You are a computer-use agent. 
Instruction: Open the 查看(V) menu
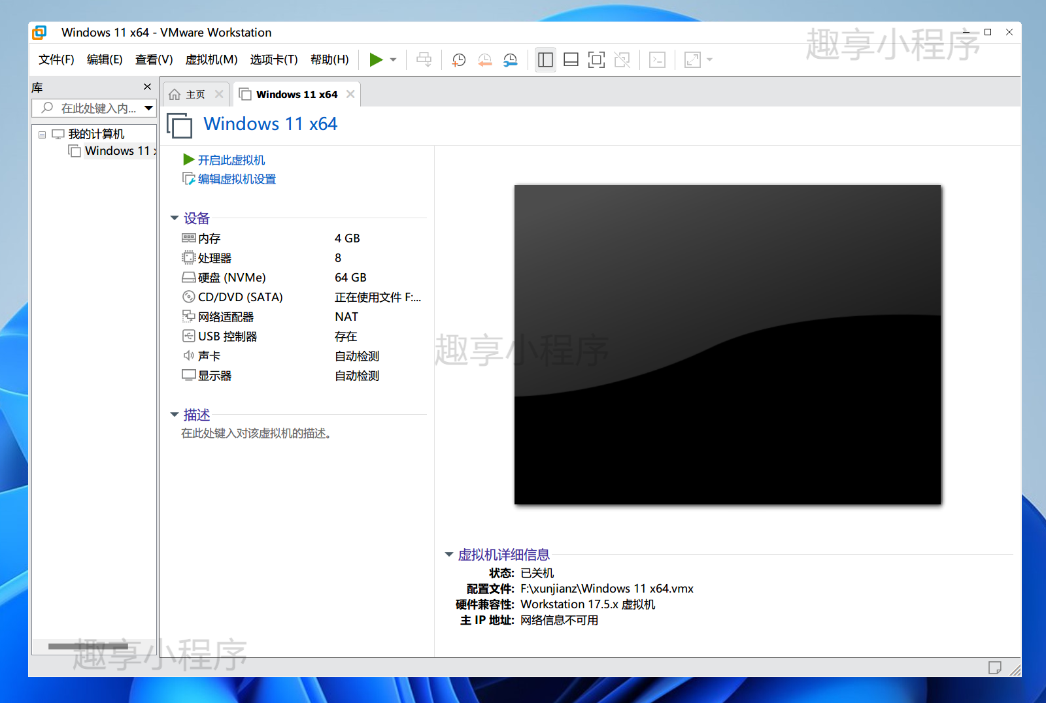[x=154, y=60]
